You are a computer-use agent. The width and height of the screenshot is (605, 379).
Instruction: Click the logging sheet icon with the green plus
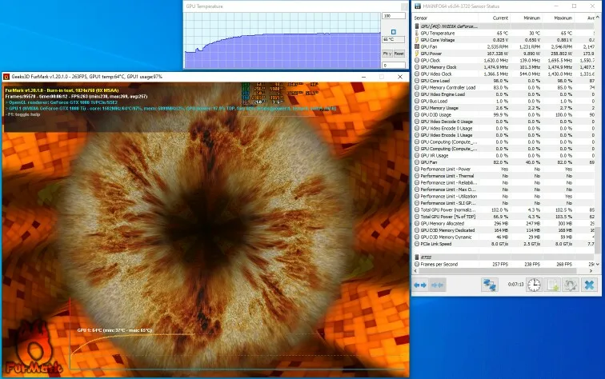tap(552, 285)
